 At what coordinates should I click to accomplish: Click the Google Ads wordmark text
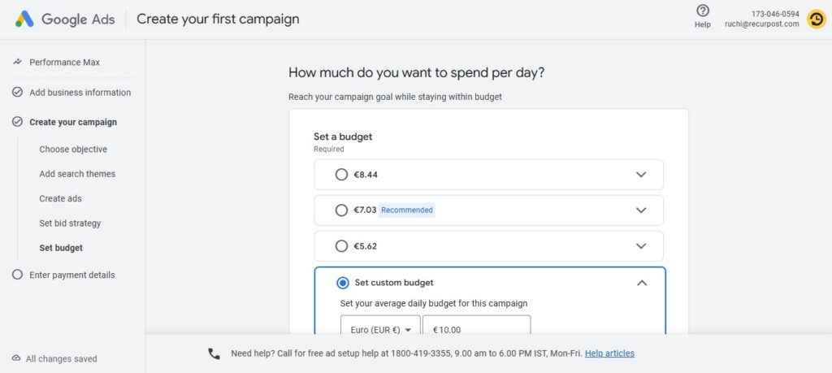(78, 20)
